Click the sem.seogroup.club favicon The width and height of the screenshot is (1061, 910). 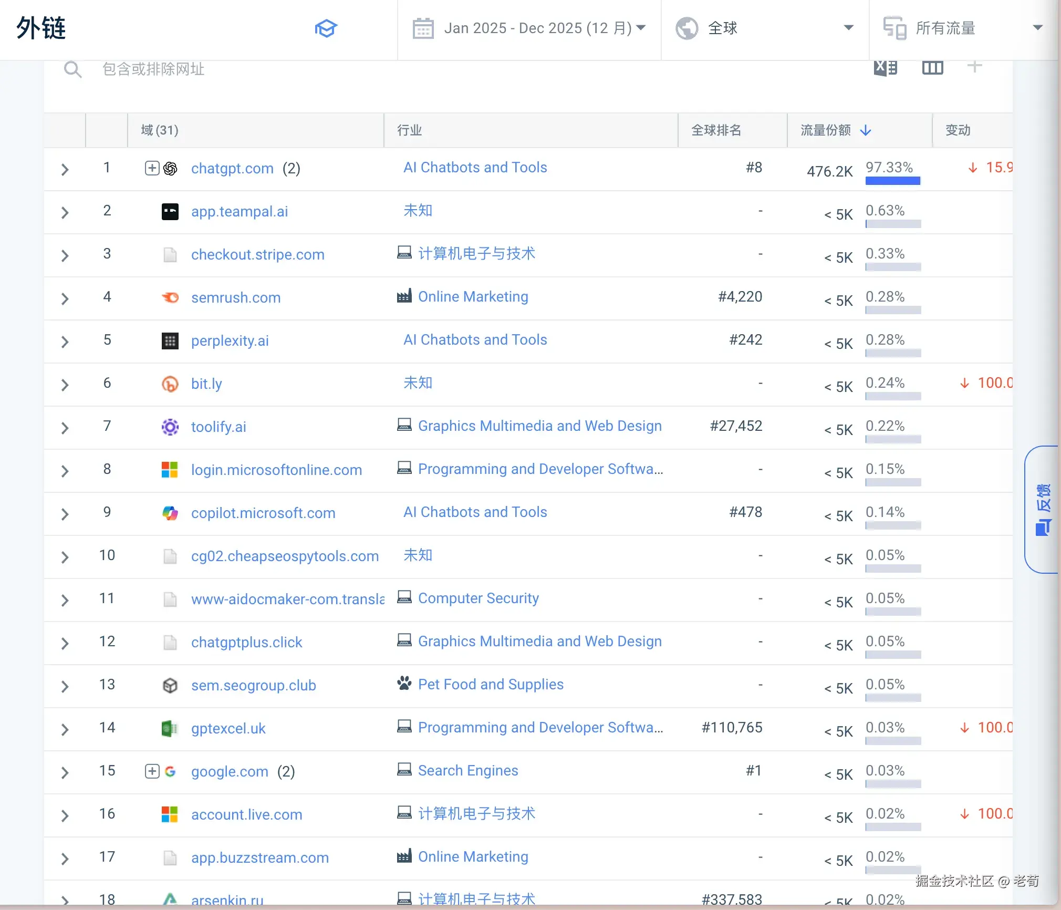[x=170, y=686]
